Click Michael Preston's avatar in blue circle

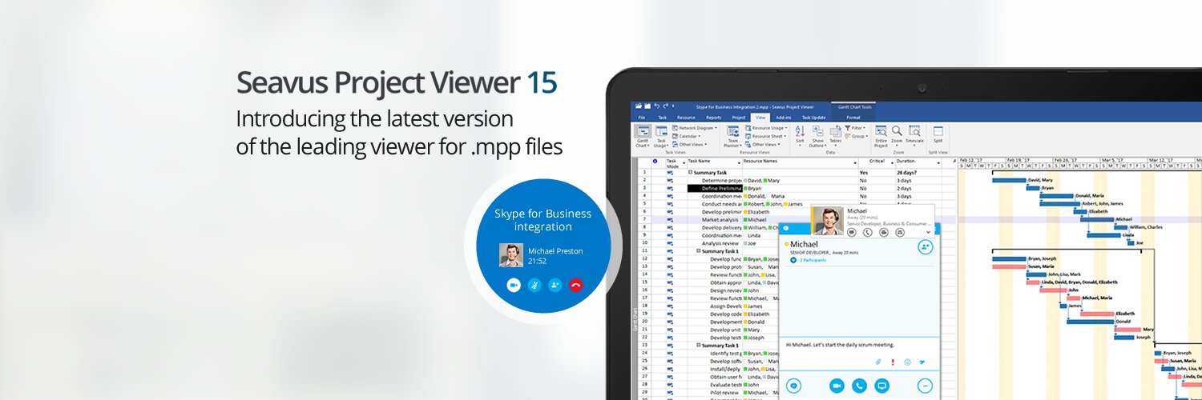coord(511,255)
